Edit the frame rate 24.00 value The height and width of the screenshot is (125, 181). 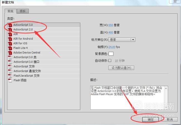[112, 47]
